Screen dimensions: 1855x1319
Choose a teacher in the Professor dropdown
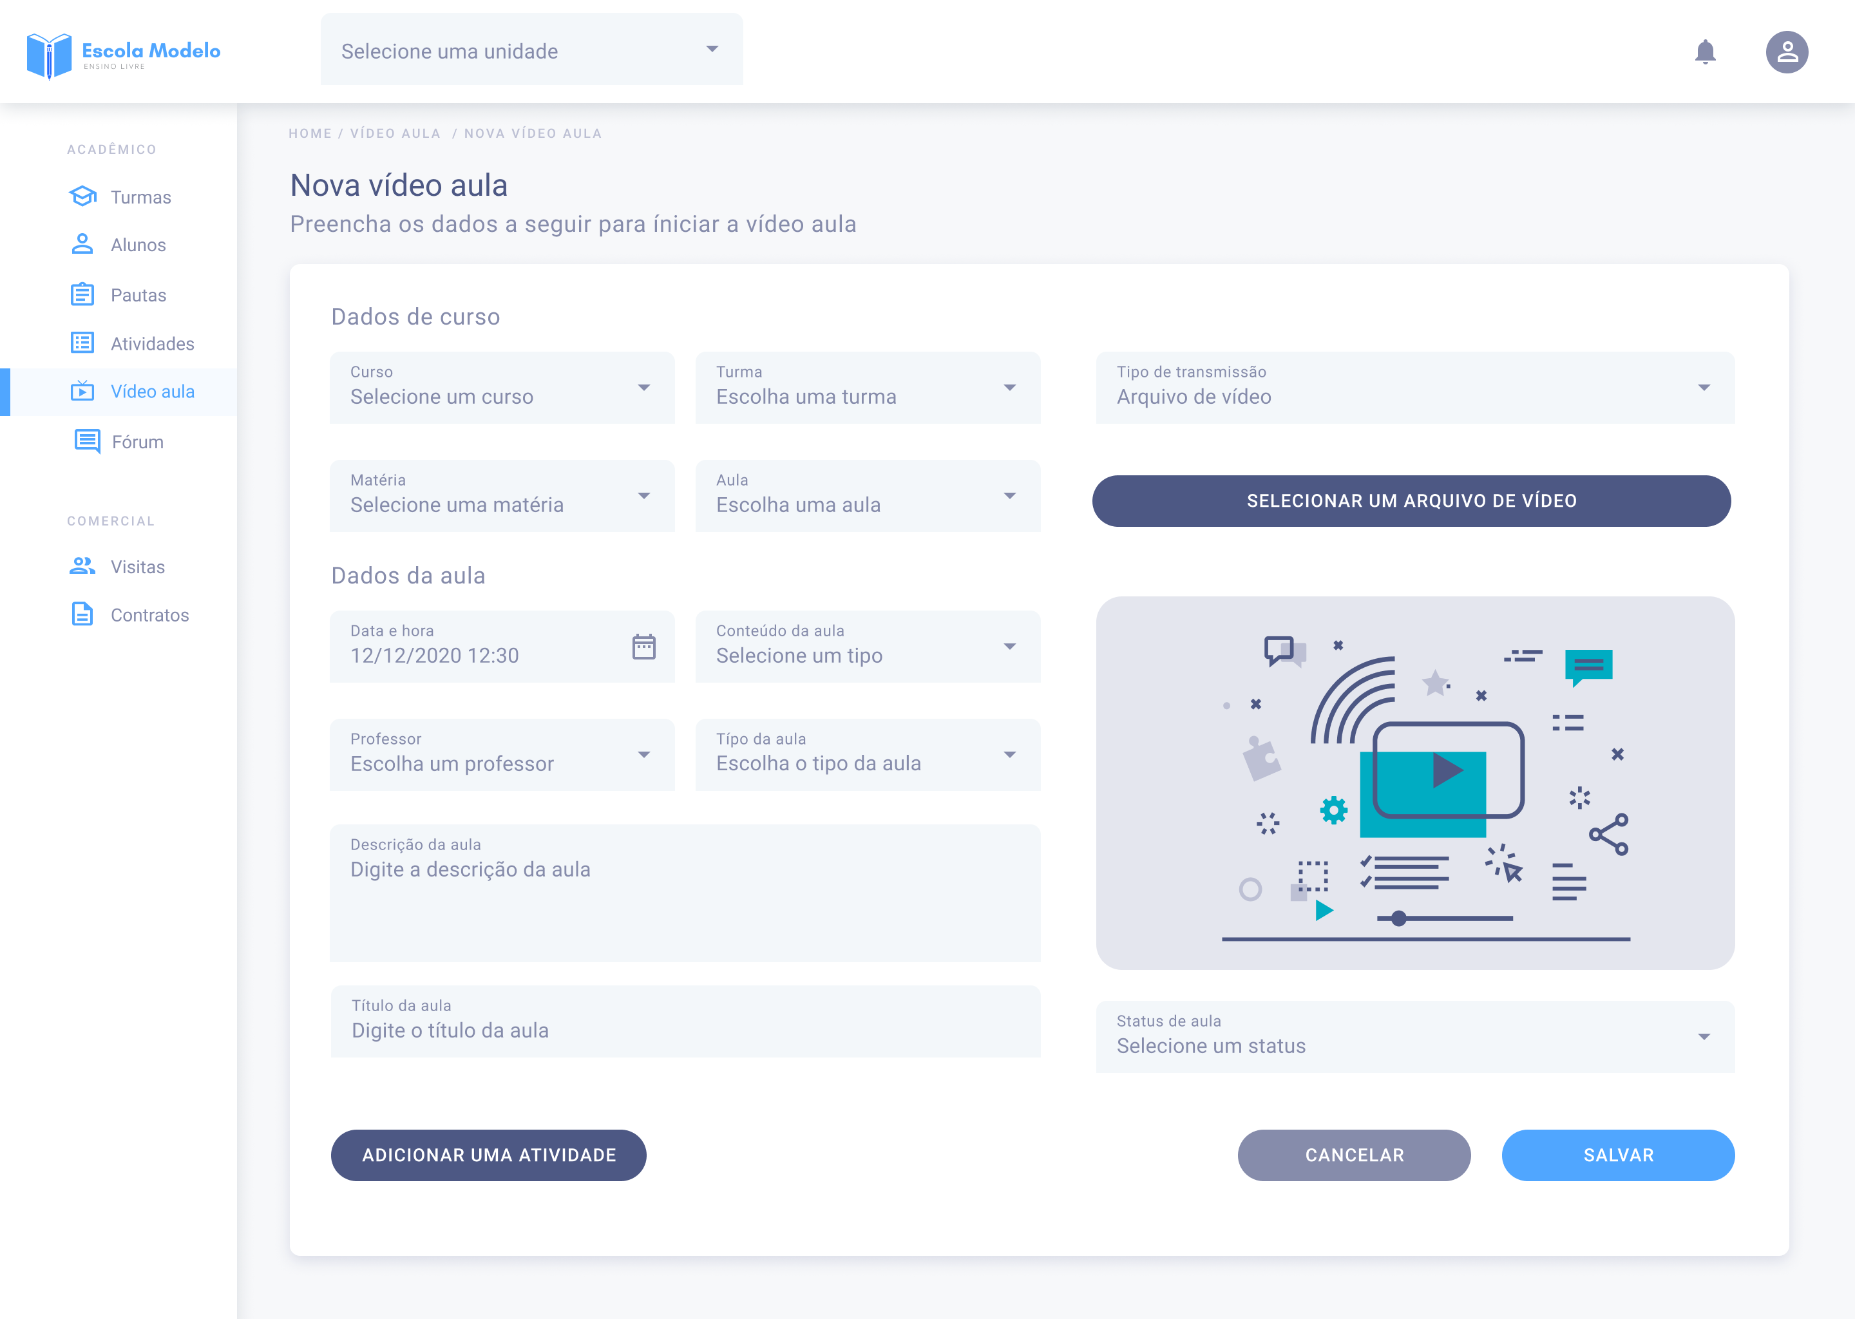click(x=502, y=755)
